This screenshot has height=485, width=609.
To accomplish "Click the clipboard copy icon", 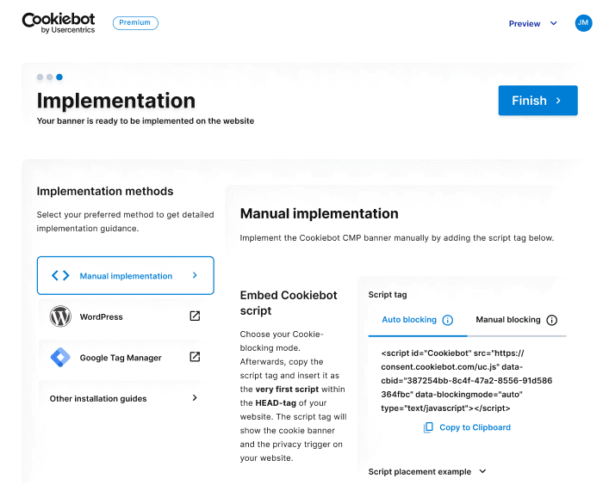I will tap(428, 427).
